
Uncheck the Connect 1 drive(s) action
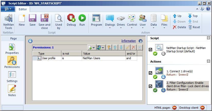pos(151,73)
